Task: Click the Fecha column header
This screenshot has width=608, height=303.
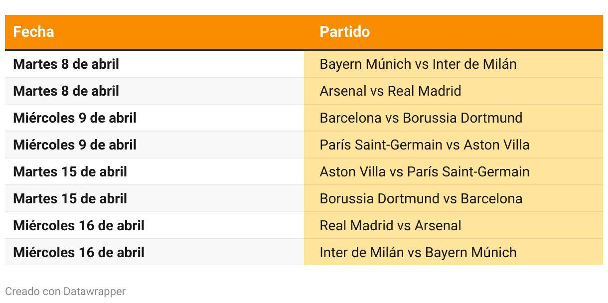Action: (33, 32)
